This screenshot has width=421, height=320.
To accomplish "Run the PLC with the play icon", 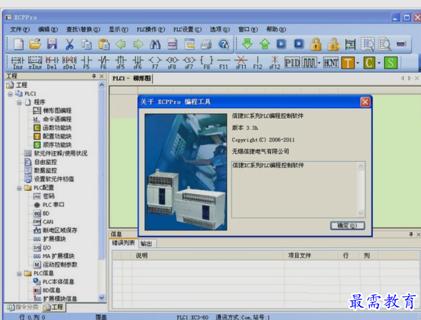I will (x=281, y=44).
